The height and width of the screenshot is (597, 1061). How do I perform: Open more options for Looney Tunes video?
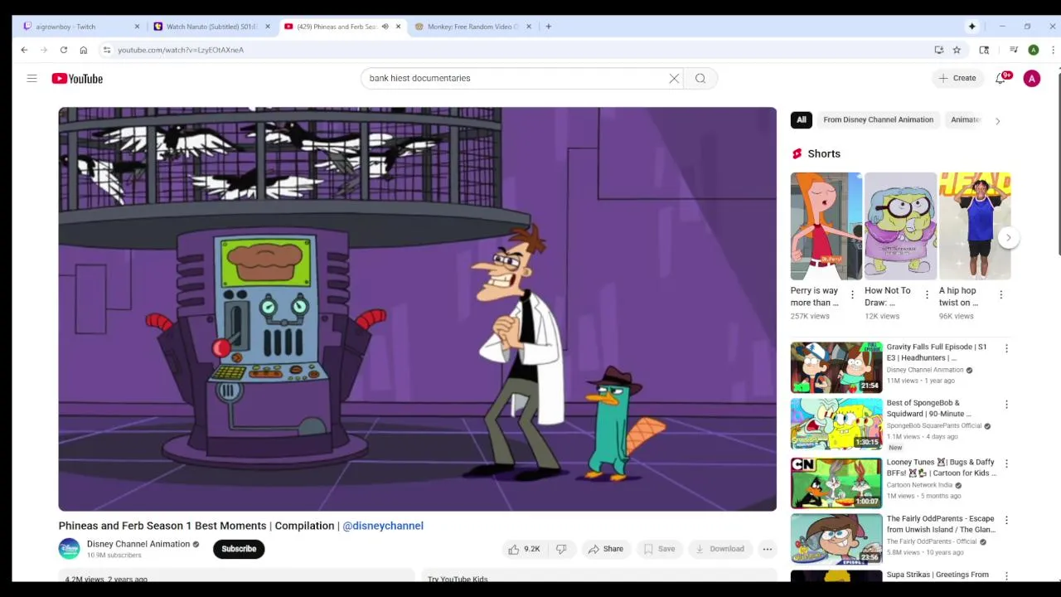(x=1006, y=464)
